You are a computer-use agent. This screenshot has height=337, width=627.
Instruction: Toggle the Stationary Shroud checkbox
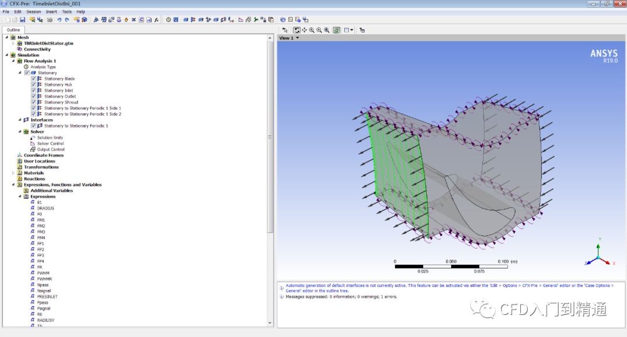34,102
